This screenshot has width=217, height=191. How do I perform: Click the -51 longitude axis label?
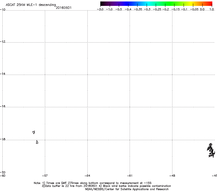(x=130, y=176)
